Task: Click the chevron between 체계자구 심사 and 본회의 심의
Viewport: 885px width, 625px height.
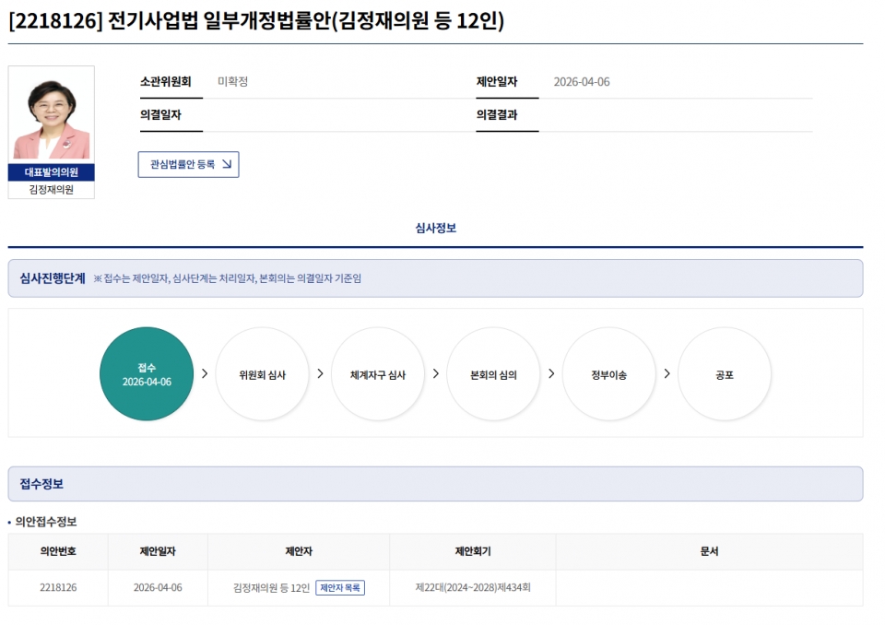Action: [436, 374]
